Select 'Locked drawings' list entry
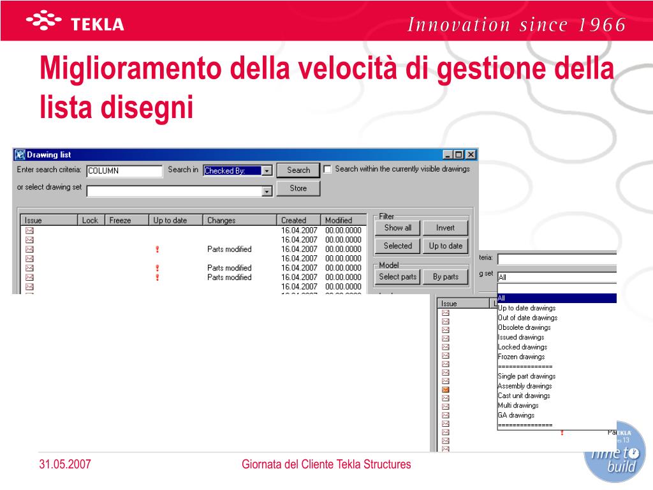The image size is (653, 490). click(x=522, y=346)
